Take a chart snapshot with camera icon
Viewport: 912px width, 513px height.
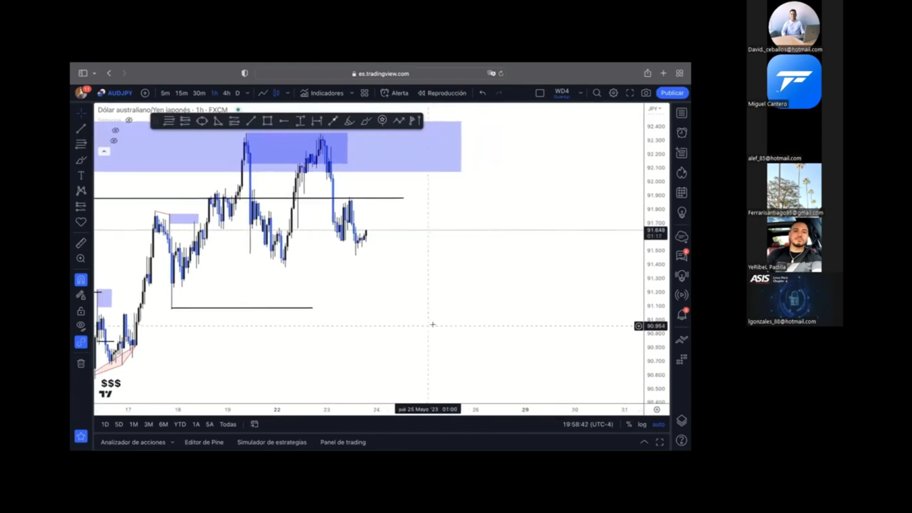tap(646, 93)
